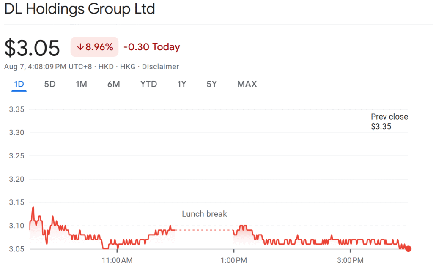Click the $3.05 current price
This screenshot has height=270, width=433.
[x=32, y=48]
